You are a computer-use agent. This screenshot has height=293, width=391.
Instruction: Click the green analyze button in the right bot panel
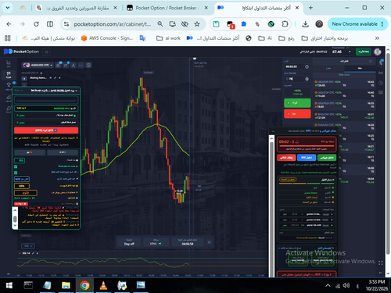click(327, 158)
